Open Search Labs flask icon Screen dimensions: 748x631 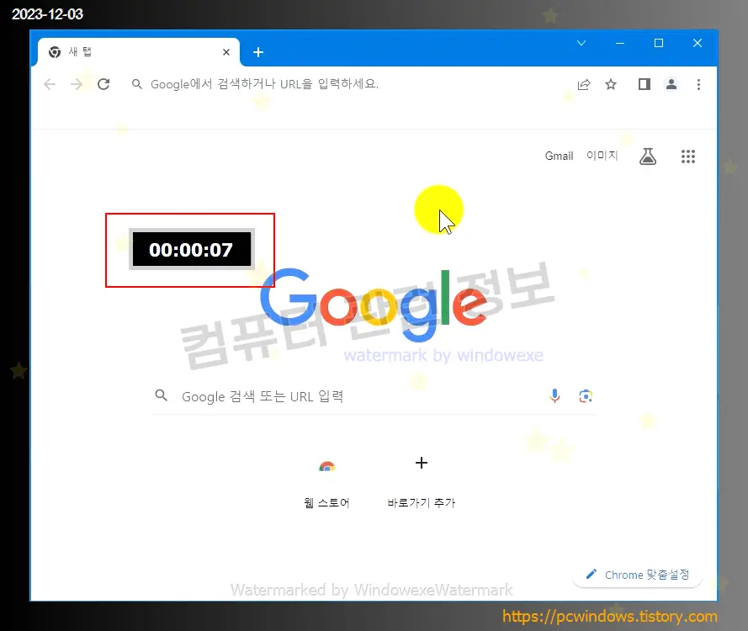click(x=647, y=156)
